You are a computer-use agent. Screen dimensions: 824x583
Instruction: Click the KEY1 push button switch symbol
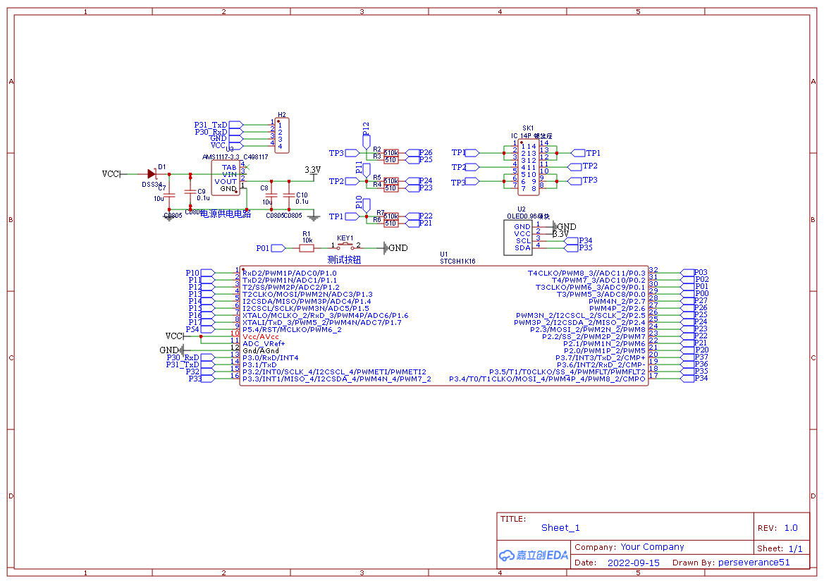(x=346, y=247)
